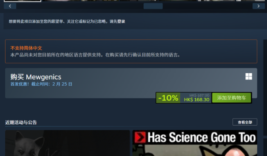Viewport: 267px width, 156px height.
Task: Select the highlighted first screenshot thumbnail
Action: click(x=22, y=1)
